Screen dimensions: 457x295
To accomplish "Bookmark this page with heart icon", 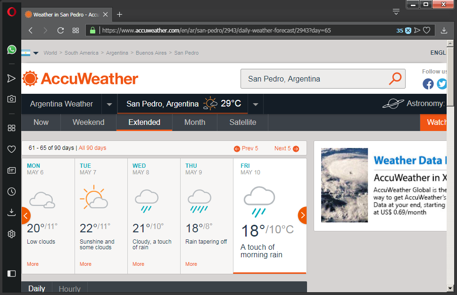I will (426, 30).
